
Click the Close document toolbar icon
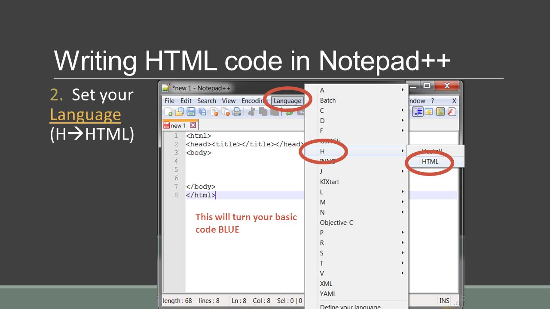(214, 112)
